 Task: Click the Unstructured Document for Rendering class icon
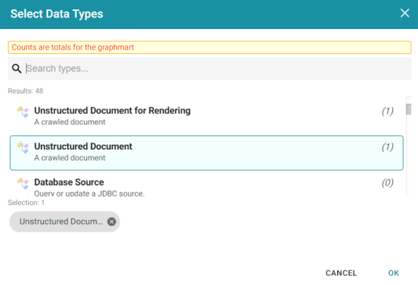[23, 111]
